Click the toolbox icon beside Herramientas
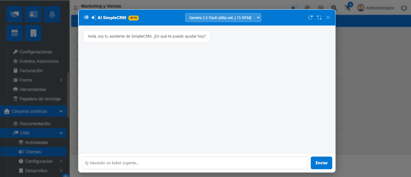The height and width of the screenshot is (177, 411). pyautogui.click(x=15, y=89)
